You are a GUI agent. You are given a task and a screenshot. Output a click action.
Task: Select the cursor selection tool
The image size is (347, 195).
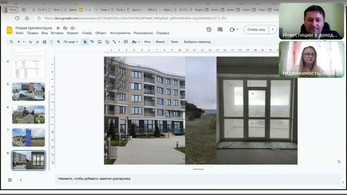point(85,42)
